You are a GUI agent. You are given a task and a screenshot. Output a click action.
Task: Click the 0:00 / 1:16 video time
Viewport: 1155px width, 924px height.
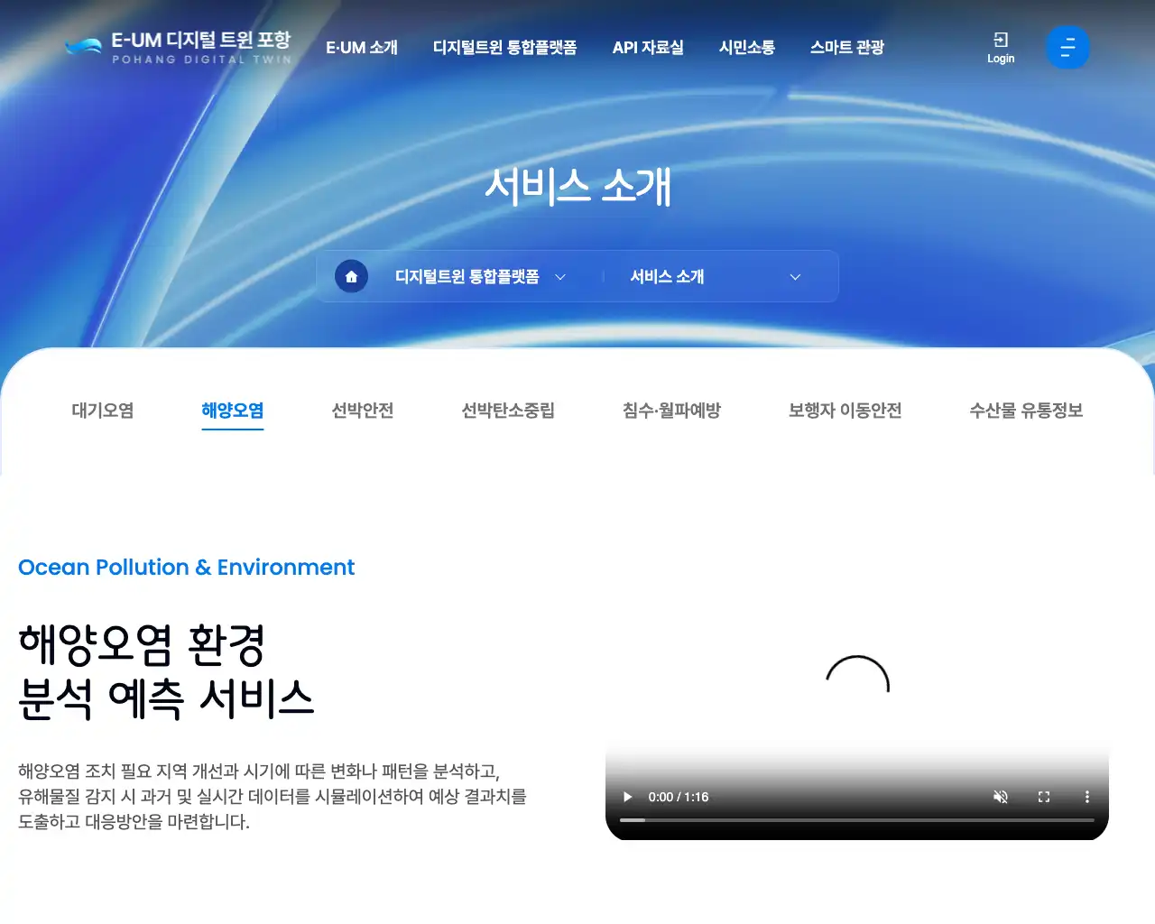679,797
